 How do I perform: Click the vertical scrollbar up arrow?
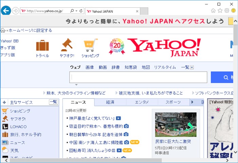[x=235, y=21]
